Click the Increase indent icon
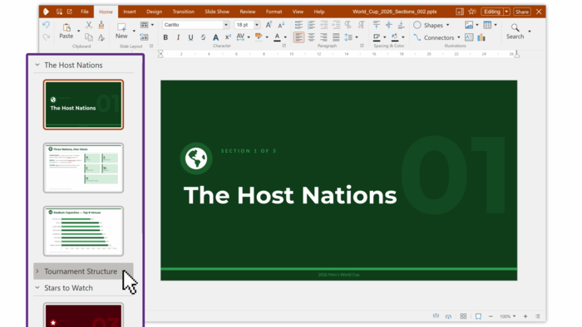Viewport: 582px width, 327px height. tap(323, 25)
